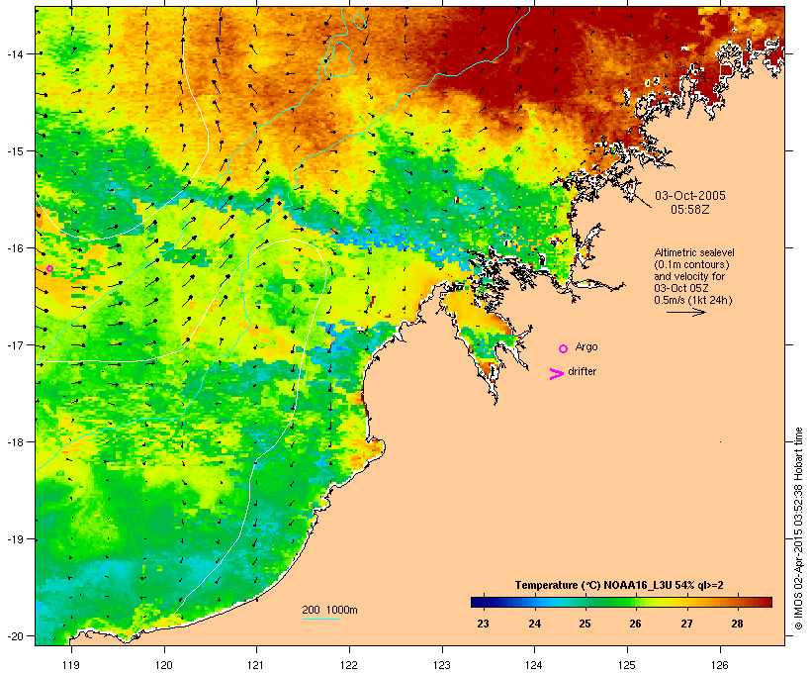811x673 pixels.
Task: Click the '(0.1m contours)' text
Action: click(x=691, y=264)
